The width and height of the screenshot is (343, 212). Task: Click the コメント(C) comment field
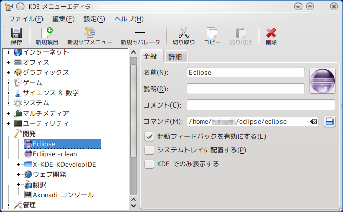tap(261, 105)
